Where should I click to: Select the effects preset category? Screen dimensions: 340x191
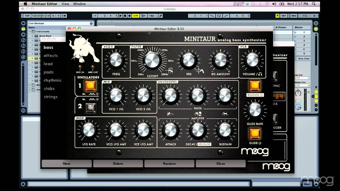coord(51,56)
